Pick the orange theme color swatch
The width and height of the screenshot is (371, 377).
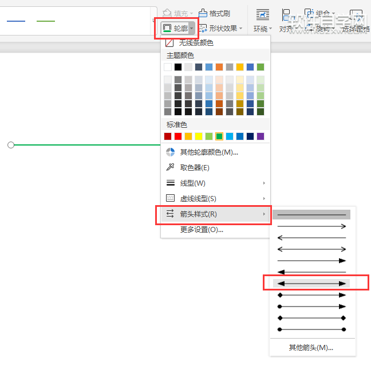219,67
